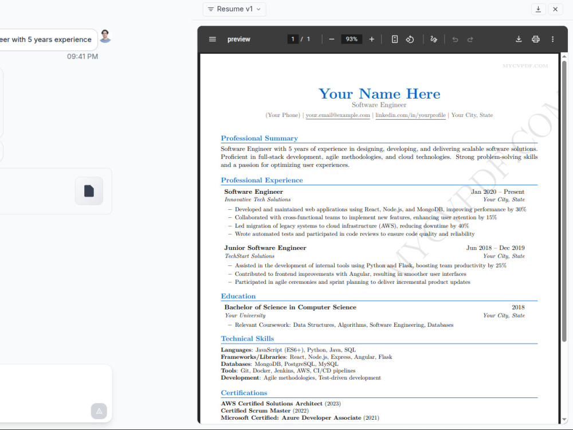573x430 pixels.
Task: Select the draw annotation tool
Action: click(x=434, y=39)
